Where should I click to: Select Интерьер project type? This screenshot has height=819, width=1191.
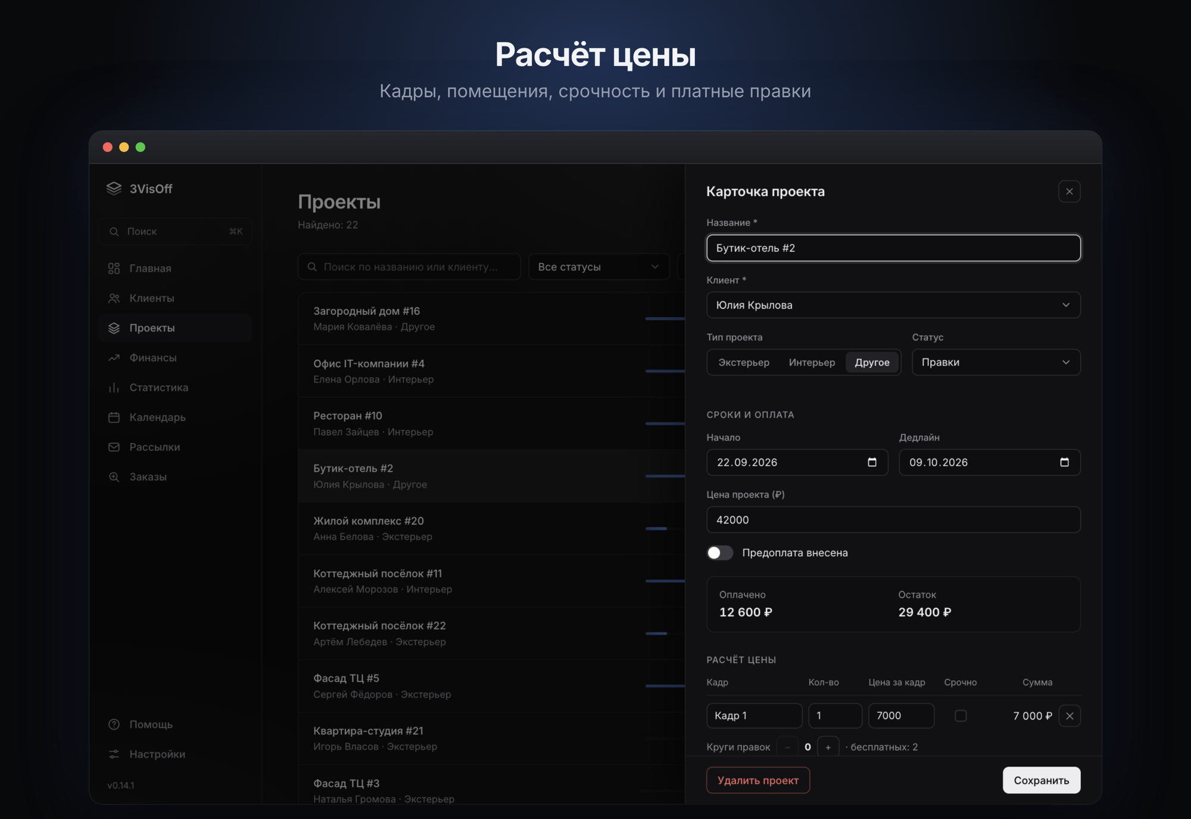[812, 362]
